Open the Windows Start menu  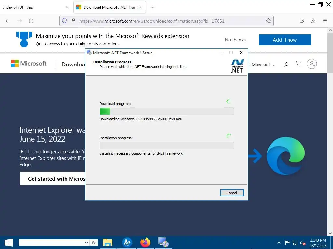click(9, 243)
